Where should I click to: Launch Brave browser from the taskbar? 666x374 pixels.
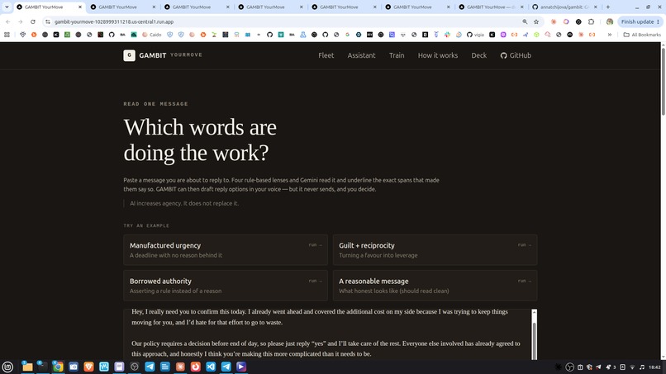(88, 367)
